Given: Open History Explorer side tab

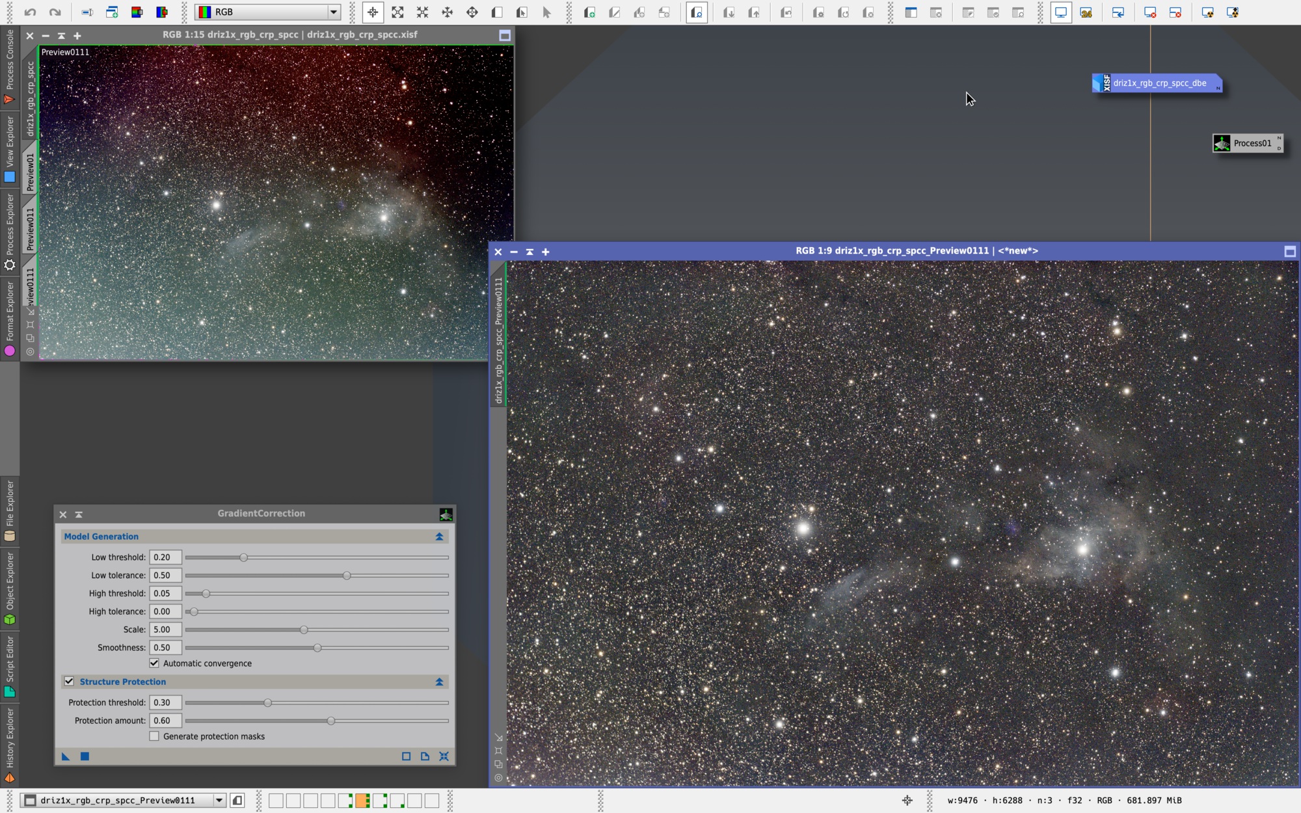Looking at the screenshot, I should pos(9,745).
